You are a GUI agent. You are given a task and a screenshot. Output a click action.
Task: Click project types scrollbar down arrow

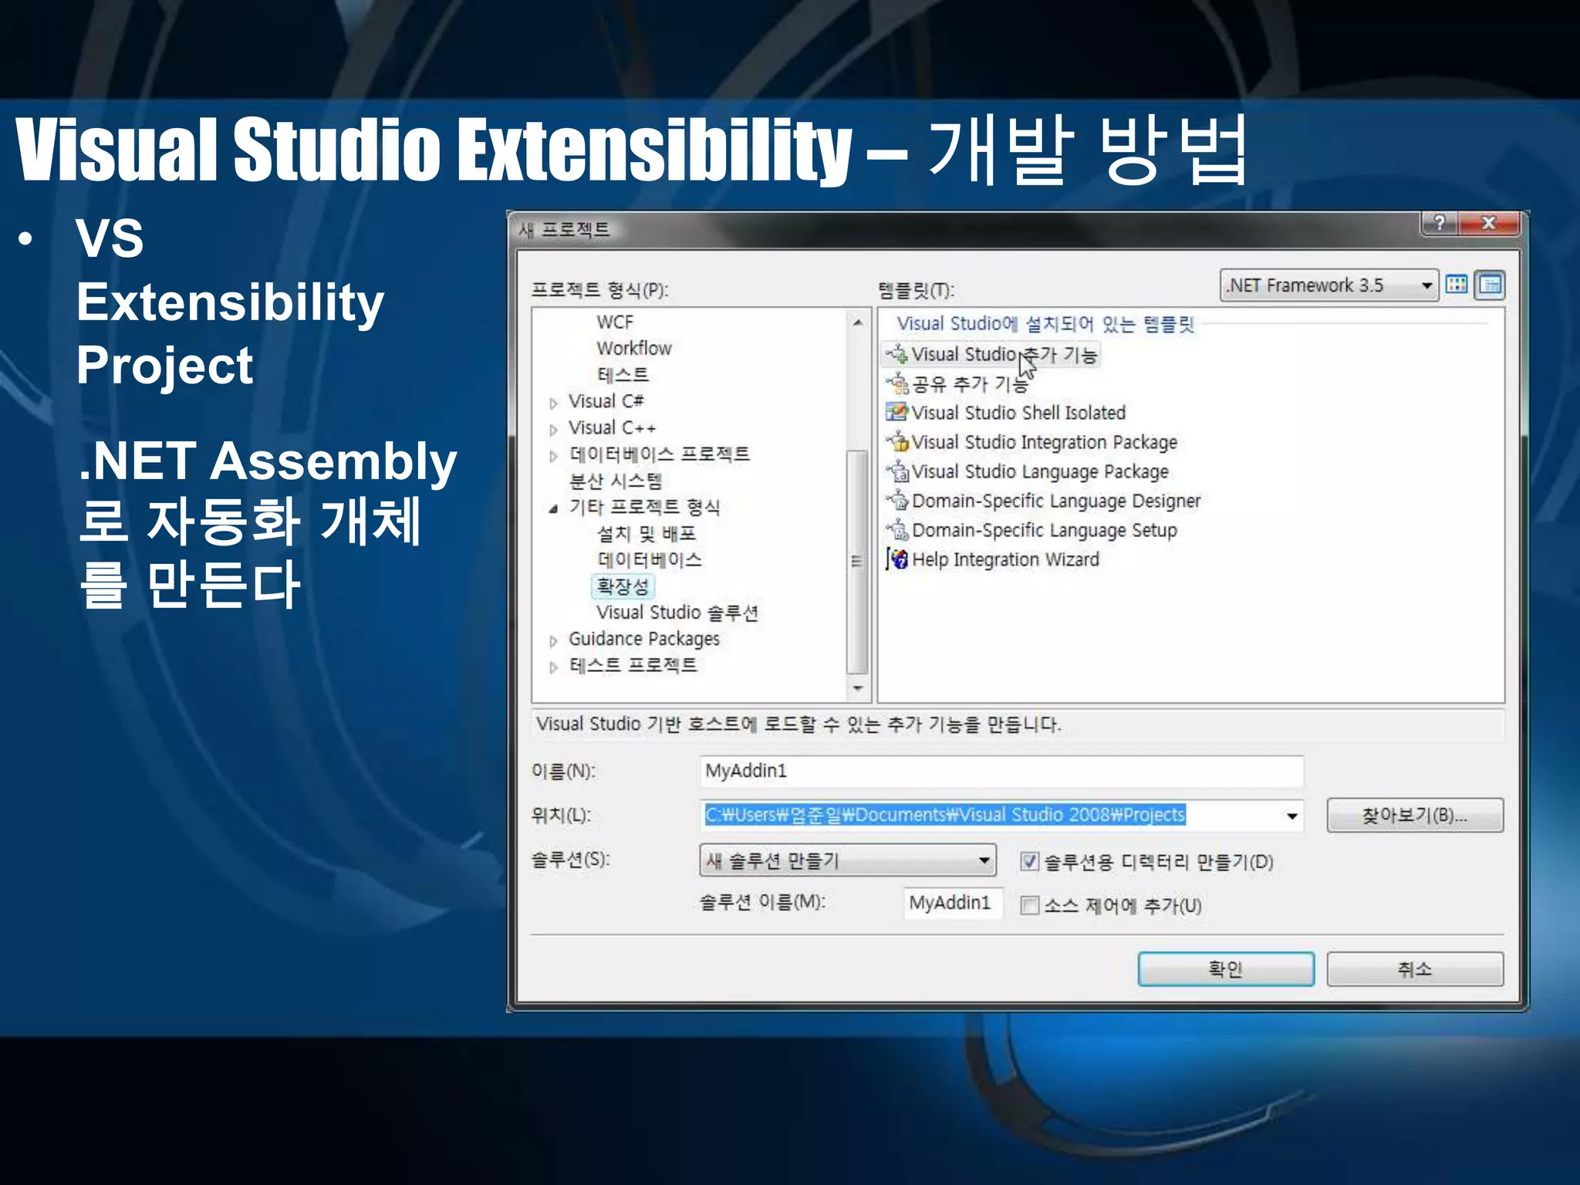(x=858, y=688)
